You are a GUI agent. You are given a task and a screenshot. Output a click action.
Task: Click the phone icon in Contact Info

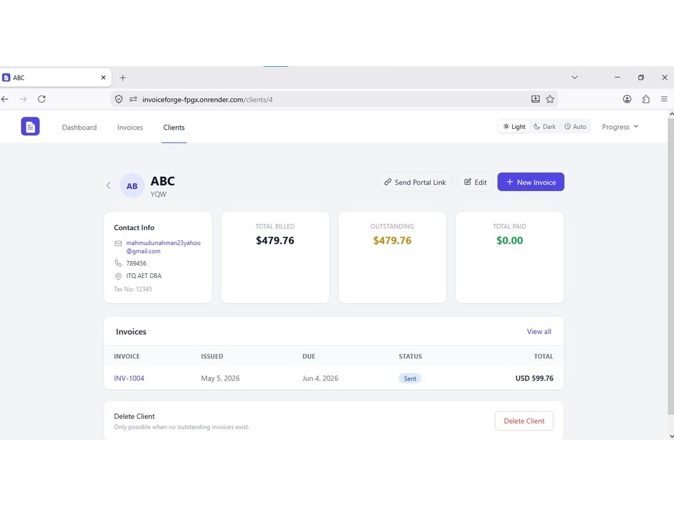point(118,263)
